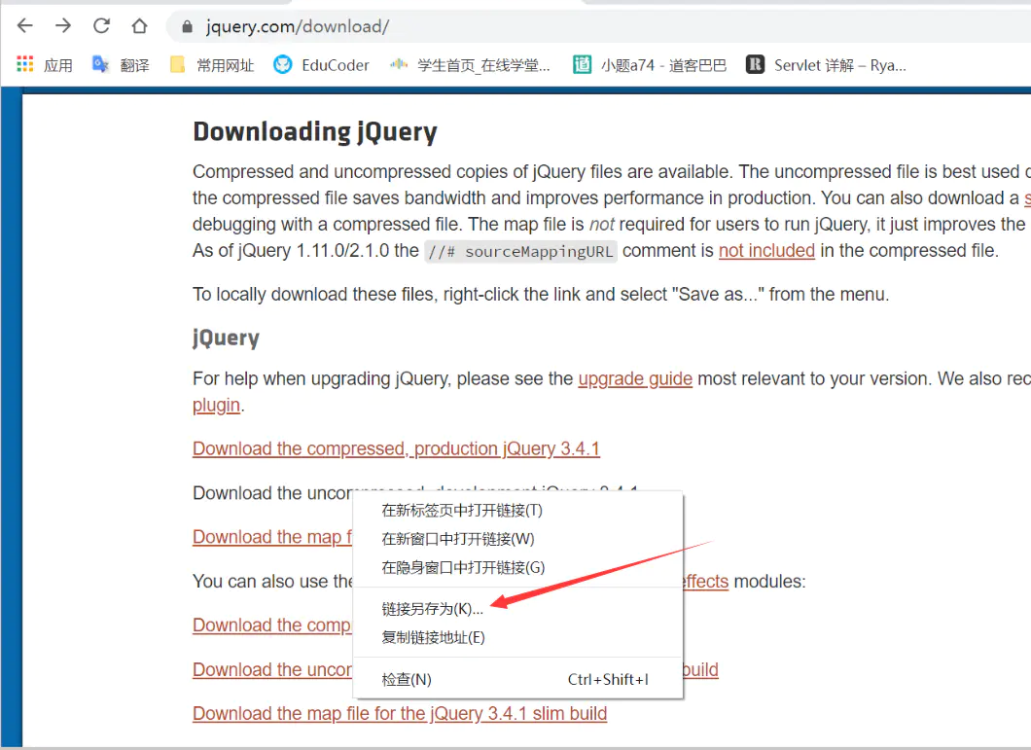The image size is (1031, 750).
Task: Click the '//# sourceMappingURL' code text
Action: (x=520, y=251)
